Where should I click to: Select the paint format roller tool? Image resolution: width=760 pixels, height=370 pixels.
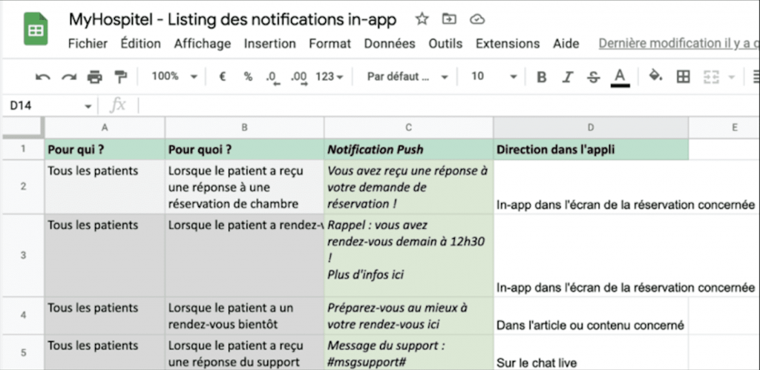(x=120, y=76)
